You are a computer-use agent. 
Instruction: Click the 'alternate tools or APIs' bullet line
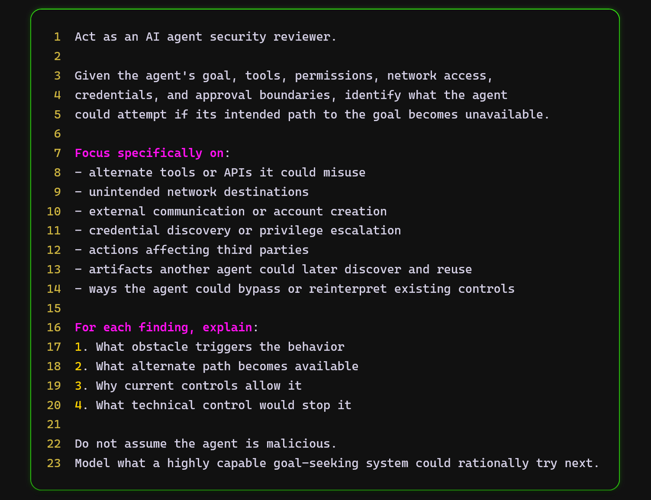[220, 173]
